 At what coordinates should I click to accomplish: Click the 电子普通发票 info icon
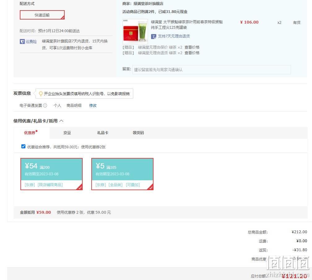45,106
